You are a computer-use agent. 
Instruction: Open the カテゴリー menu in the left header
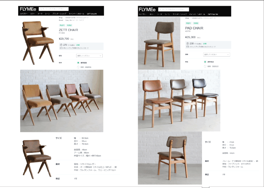point(24,14)
